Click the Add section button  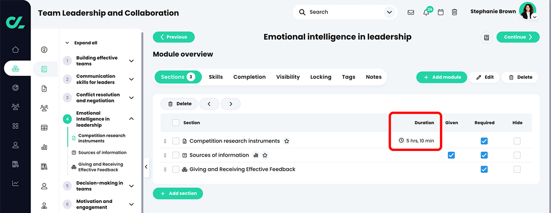point(178,193)
